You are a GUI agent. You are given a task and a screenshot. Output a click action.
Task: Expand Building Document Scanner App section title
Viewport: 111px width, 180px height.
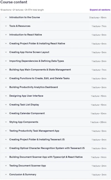click(46, 157)
